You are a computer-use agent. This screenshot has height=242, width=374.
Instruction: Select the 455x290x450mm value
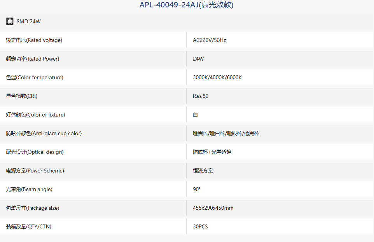[x=213, y=208]
